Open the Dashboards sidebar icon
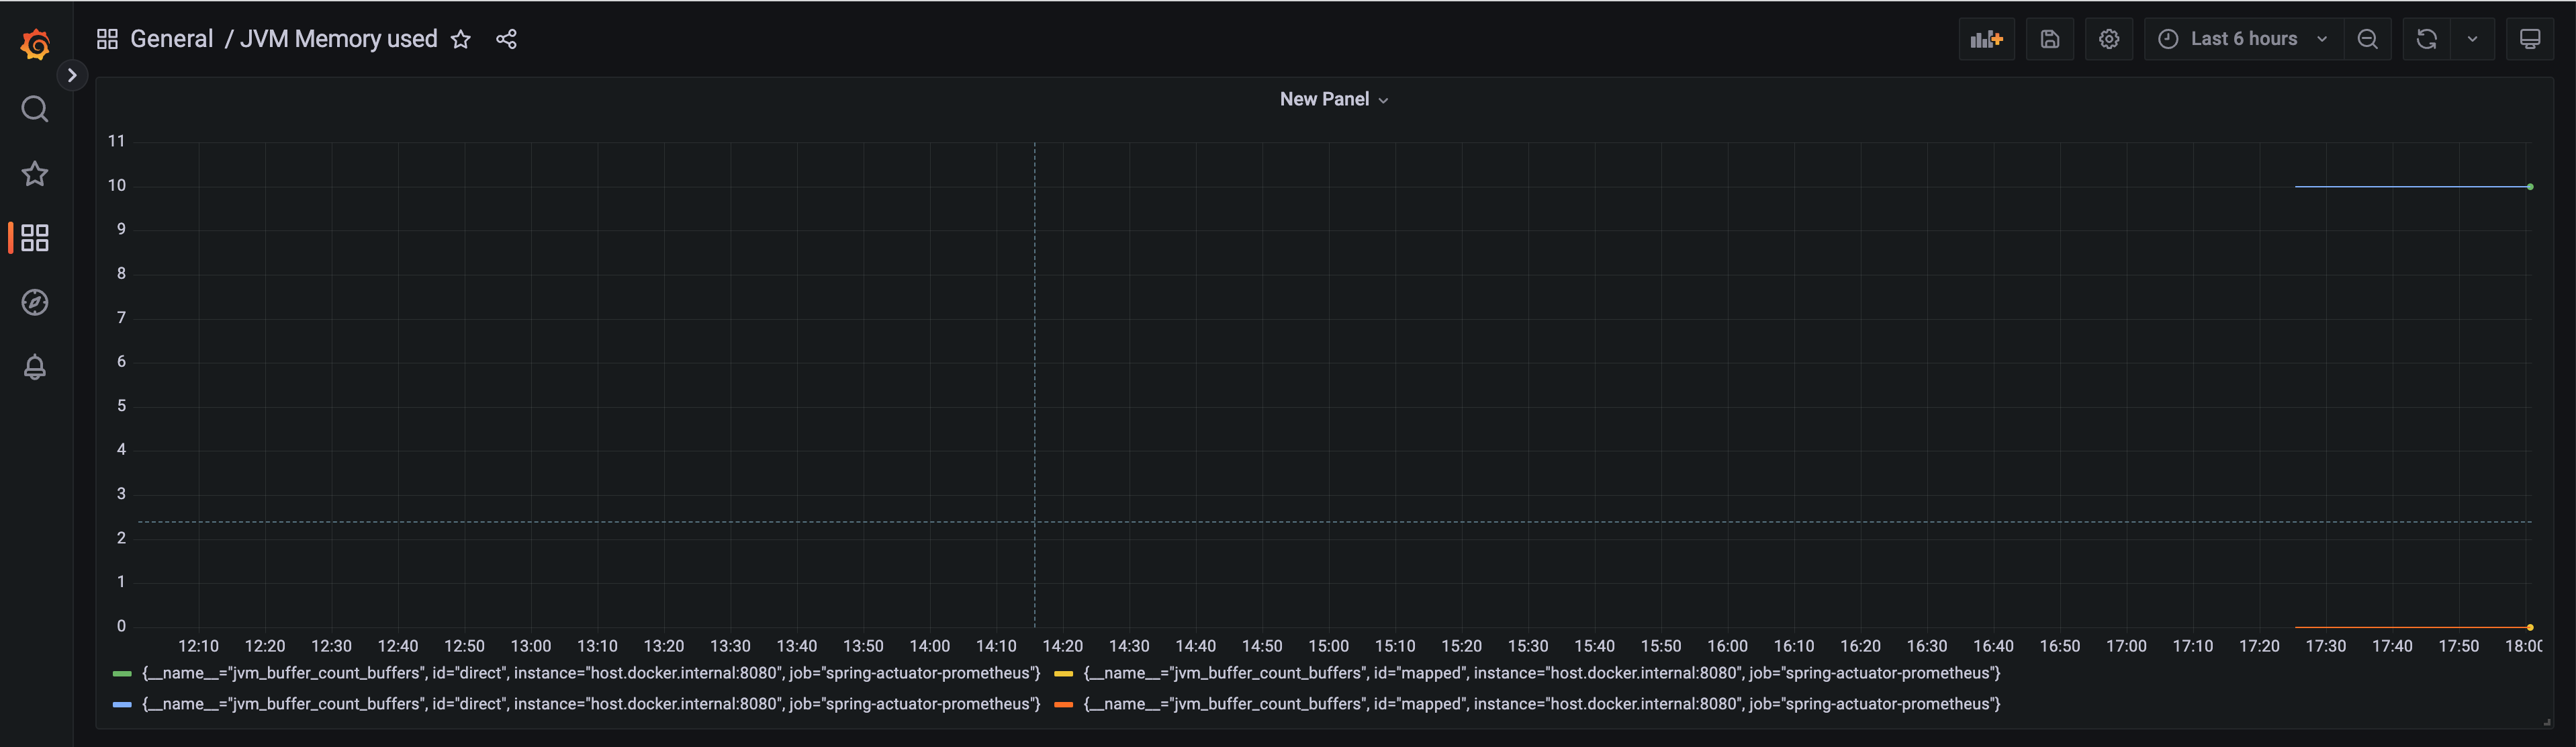The width and height of the screenshot is (2576, 747). pos(35,238)
